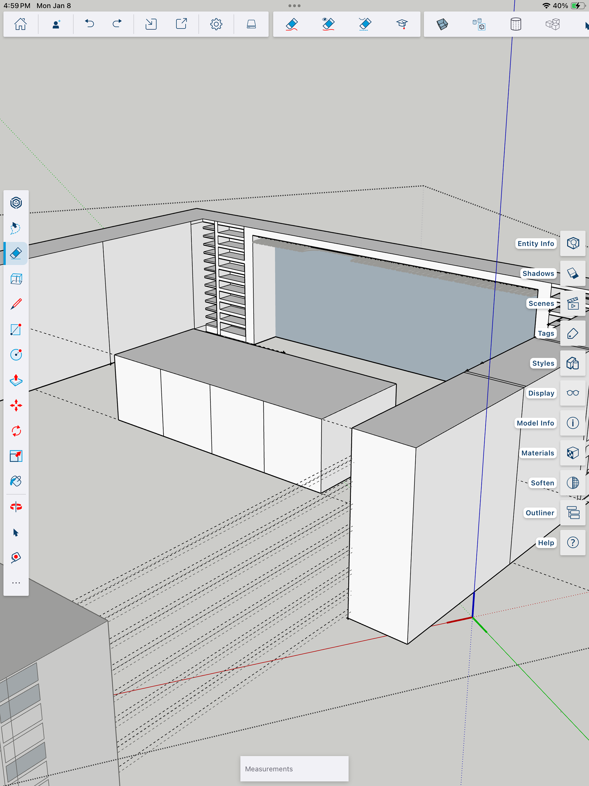Select the Rotate tool
Screen dimensions: 589x786
(16, 431)
